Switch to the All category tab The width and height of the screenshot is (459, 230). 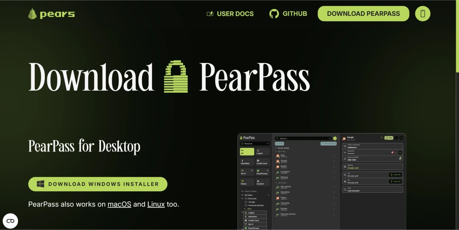(x=247, y=152)
